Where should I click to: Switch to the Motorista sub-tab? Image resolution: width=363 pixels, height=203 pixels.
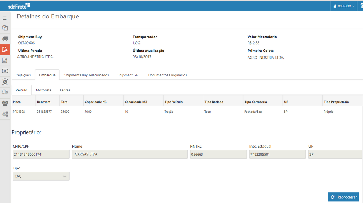click(x=44, y=90)
